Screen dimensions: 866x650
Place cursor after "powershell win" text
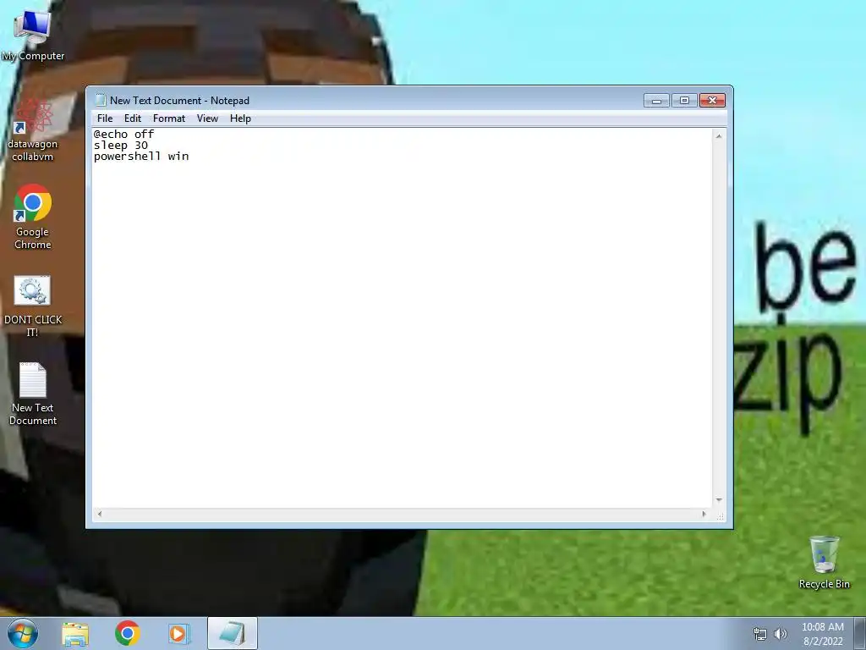(x=190, y=157)
